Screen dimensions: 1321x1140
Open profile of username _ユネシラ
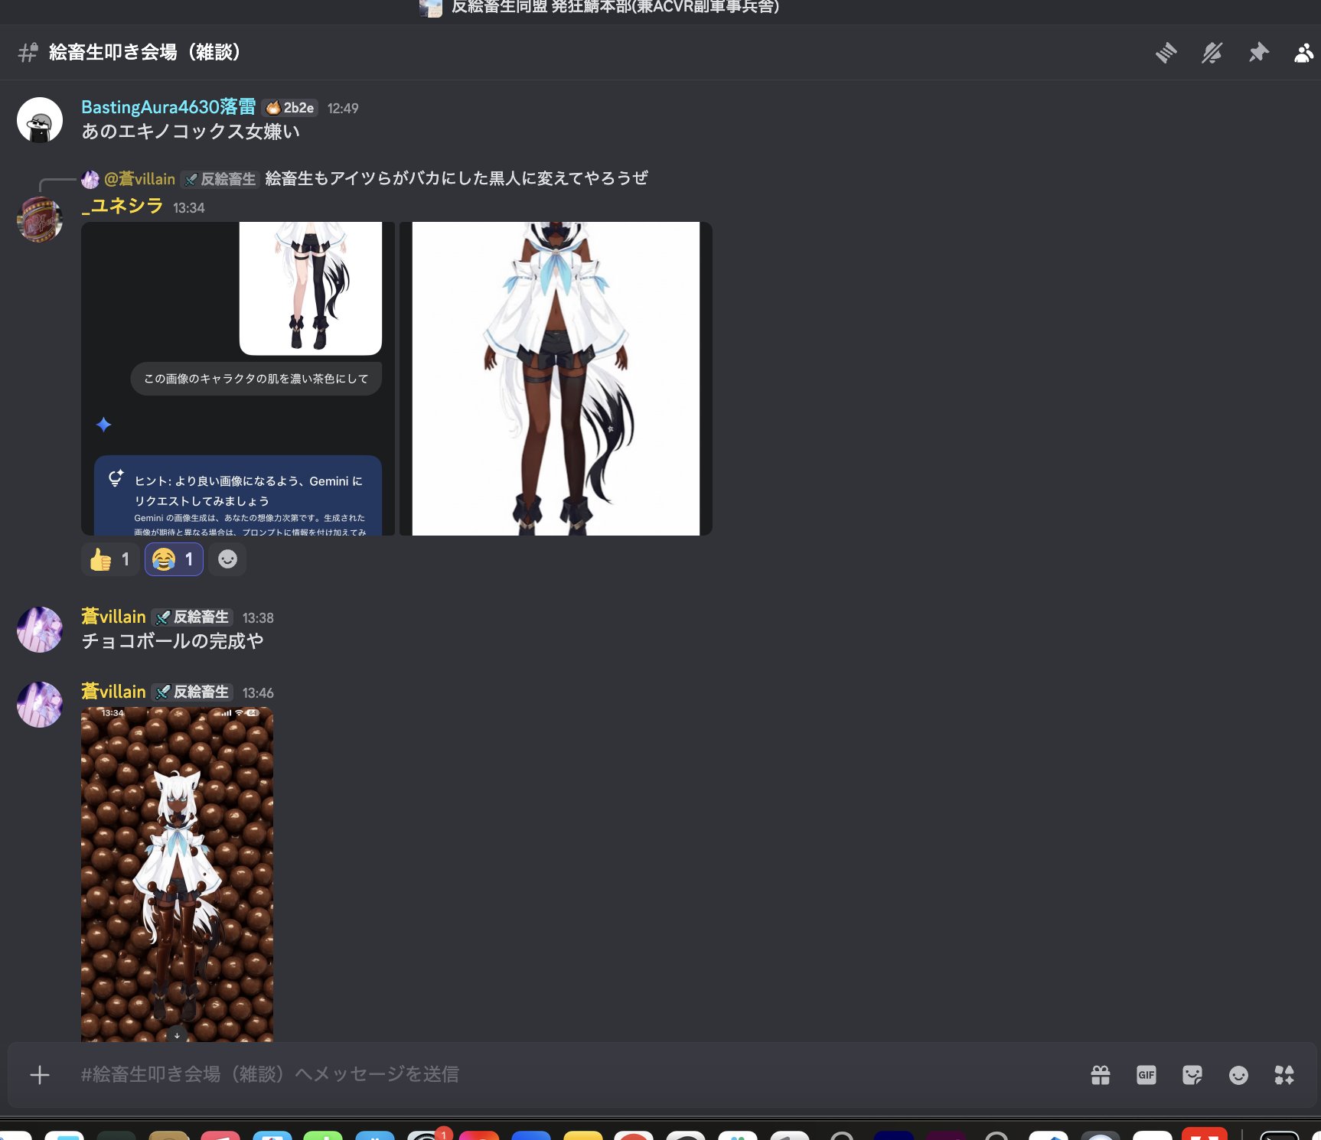(122, 207)
